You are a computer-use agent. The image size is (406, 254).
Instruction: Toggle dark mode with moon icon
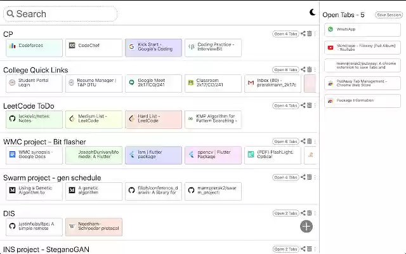pyautogui.click(x=313, y=12)
